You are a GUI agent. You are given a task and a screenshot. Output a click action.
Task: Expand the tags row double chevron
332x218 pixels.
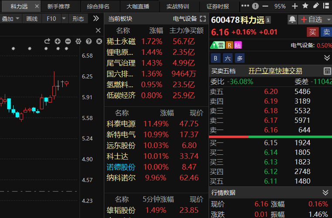click(327, 58)
